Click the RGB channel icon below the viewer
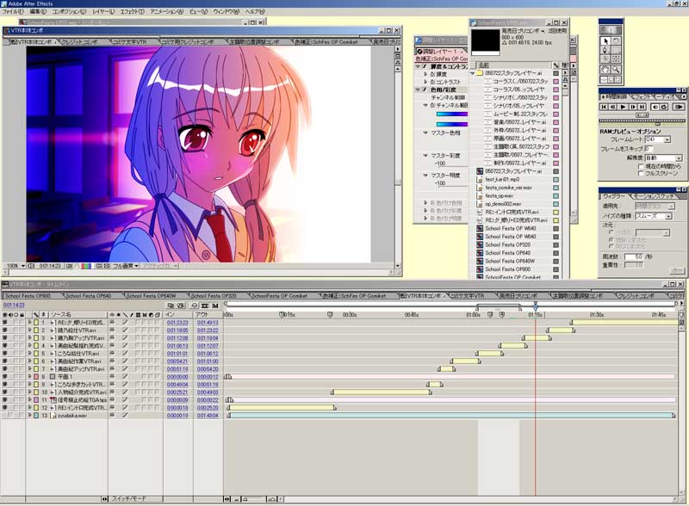This screenshot has width=689, height=506. point(87,266)
